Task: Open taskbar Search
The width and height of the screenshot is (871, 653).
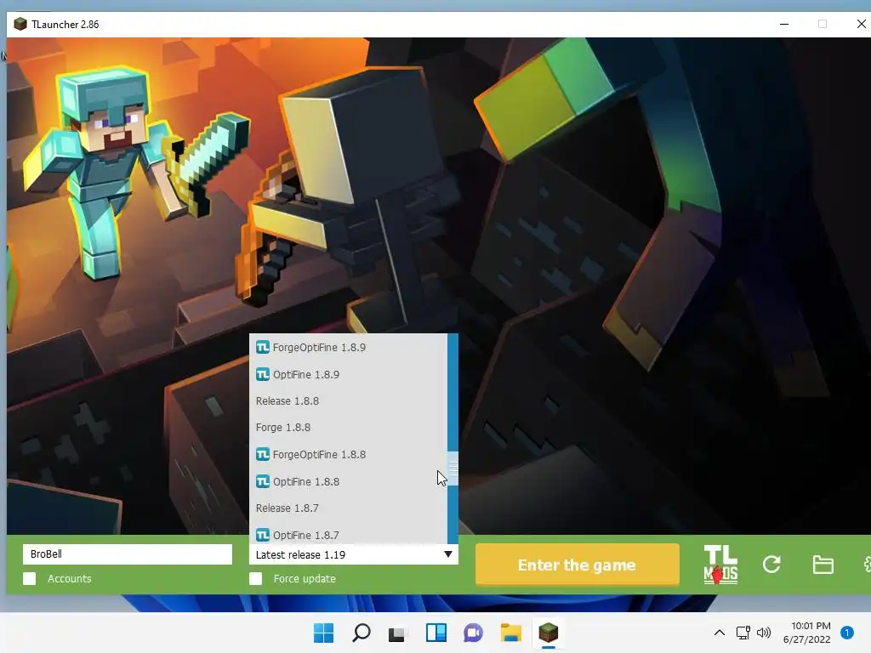Action: pos(361,633)
